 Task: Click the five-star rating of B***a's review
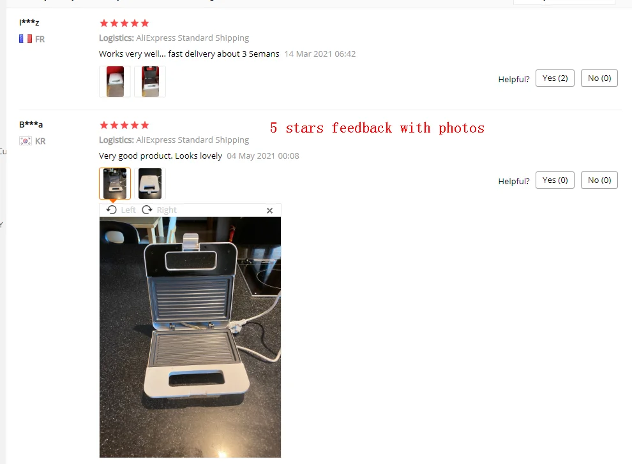click(x=124, y=125)
